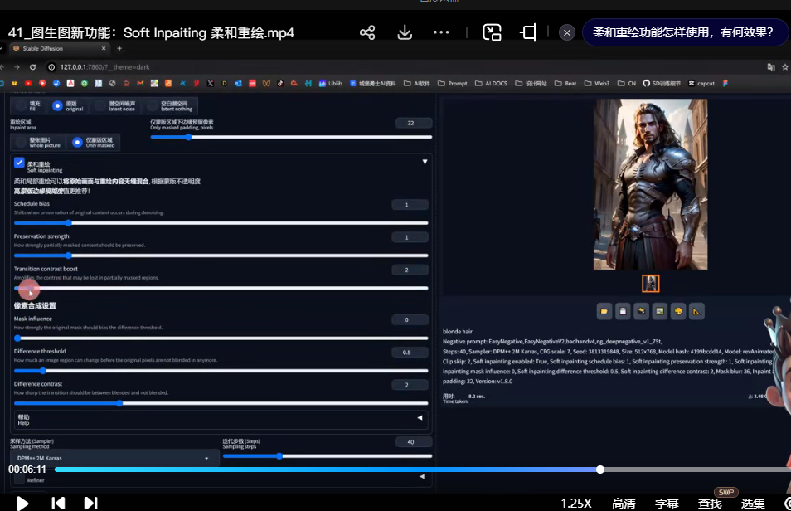Open the Outlook bookmark icon
Screen dimensions: 791x511
(x=239, y=83)
